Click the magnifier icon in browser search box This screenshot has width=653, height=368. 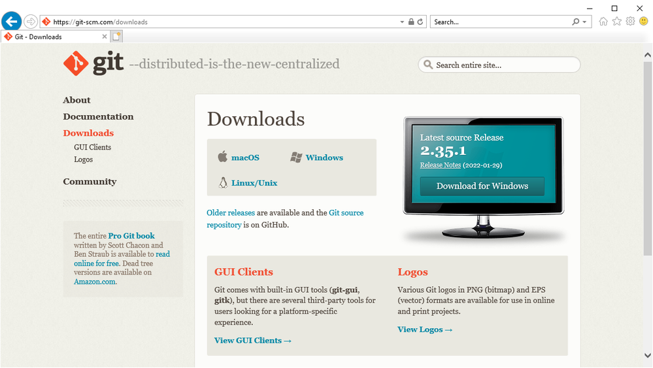point(575,22)
